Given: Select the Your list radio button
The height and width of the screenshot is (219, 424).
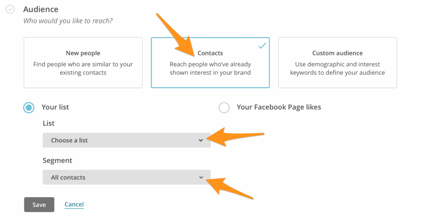Looking at the screenshot, I should point(29,108).
